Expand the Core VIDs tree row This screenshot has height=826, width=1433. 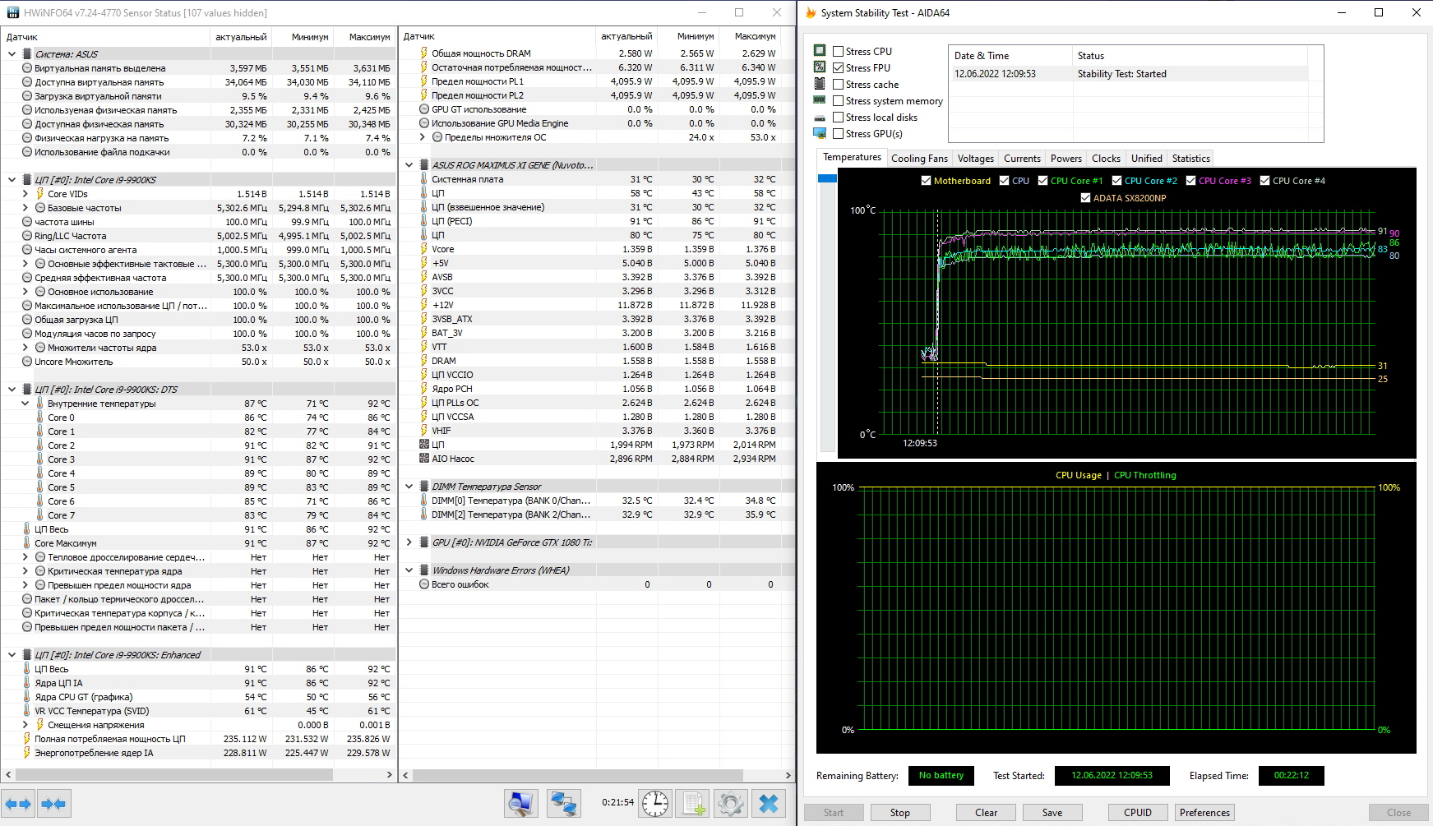click(x=25, y=194)
